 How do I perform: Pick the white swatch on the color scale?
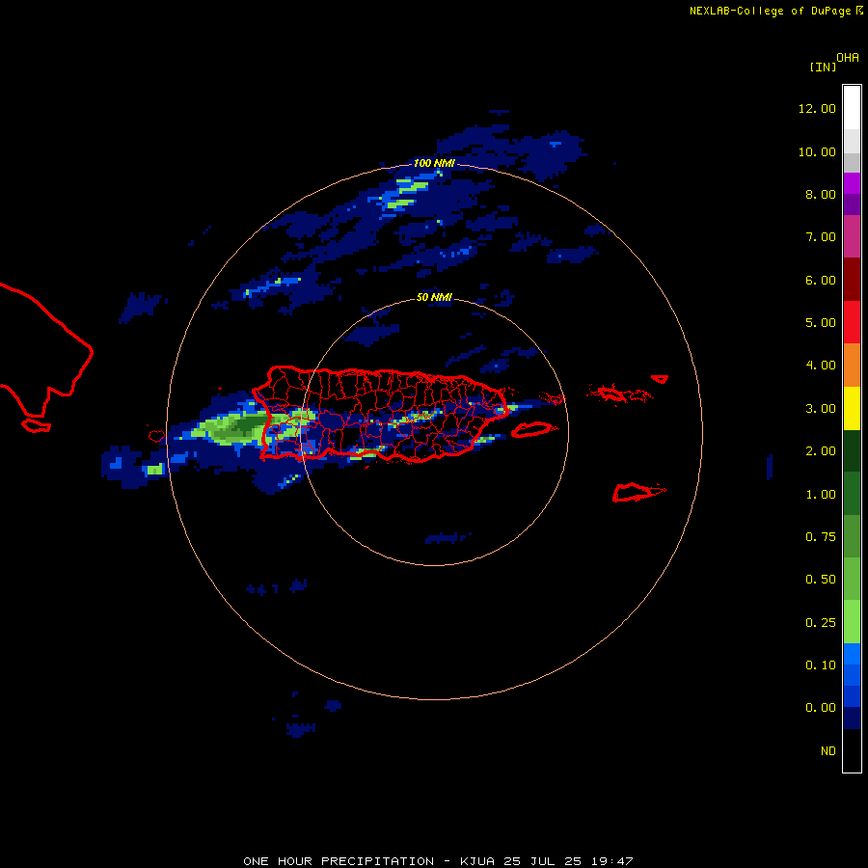(x=852, y=108)
